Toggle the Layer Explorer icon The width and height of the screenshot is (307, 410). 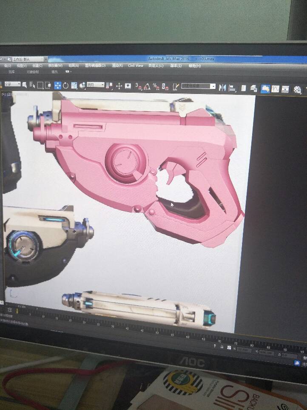tap(254, 89)
